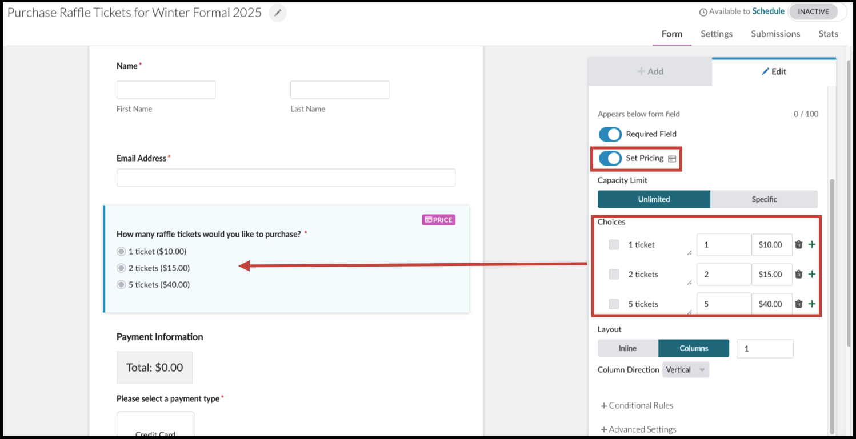
Task: Click the clock icon beside Available to
Action: [x=703, y=12]
